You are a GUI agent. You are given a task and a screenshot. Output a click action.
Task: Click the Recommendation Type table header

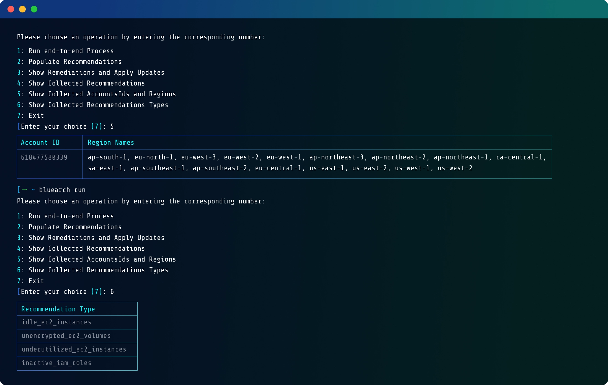click(x=58, y=309)
